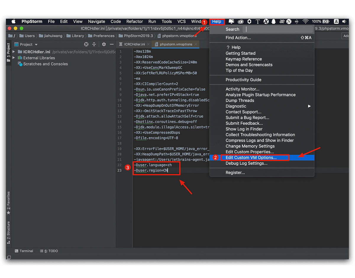Choose Debug Log Settings... entry
Screen dimensions: 355x278
[262, 163]
